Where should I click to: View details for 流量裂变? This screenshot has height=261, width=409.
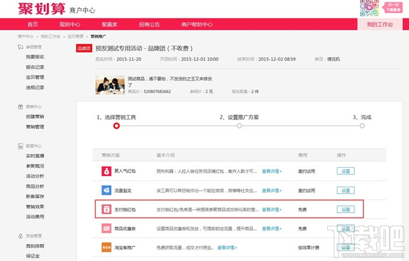272,191
